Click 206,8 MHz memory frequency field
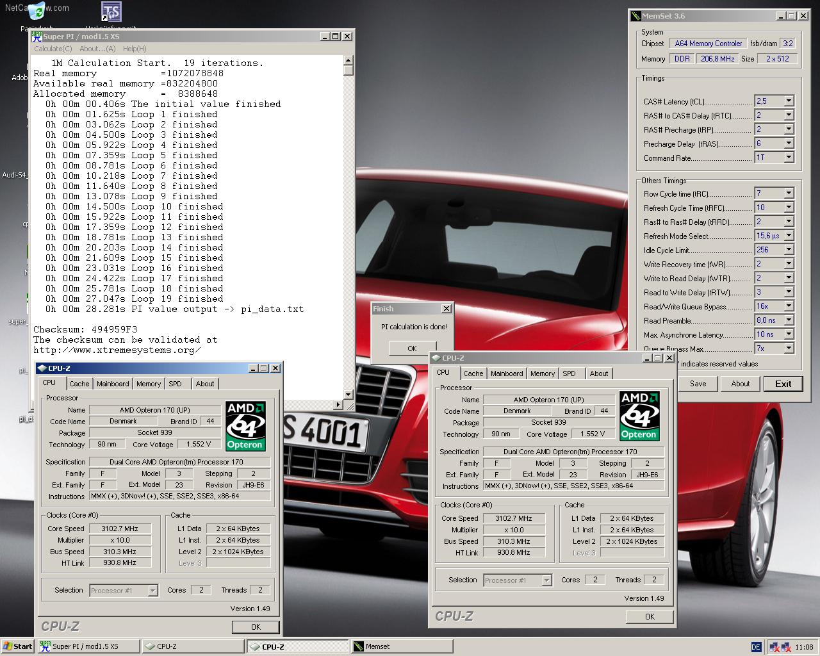The height and width of the screenshot is (656, 820). [717, 58]
